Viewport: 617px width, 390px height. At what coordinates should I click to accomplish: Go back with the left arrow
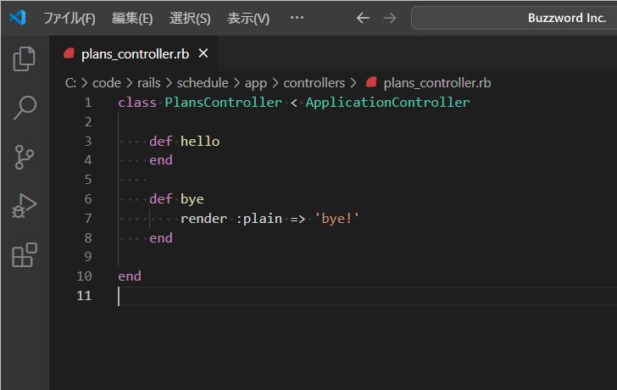pos(363,18)
